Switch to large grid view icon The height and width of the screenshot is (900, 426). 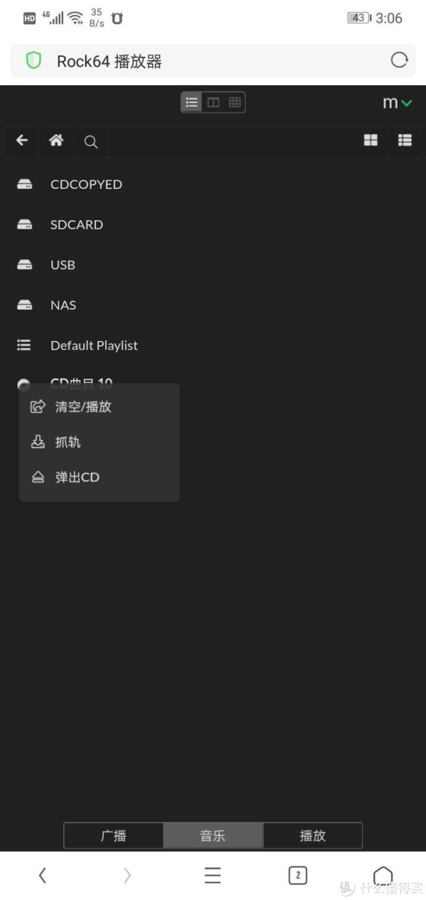[x=371, y=141]
